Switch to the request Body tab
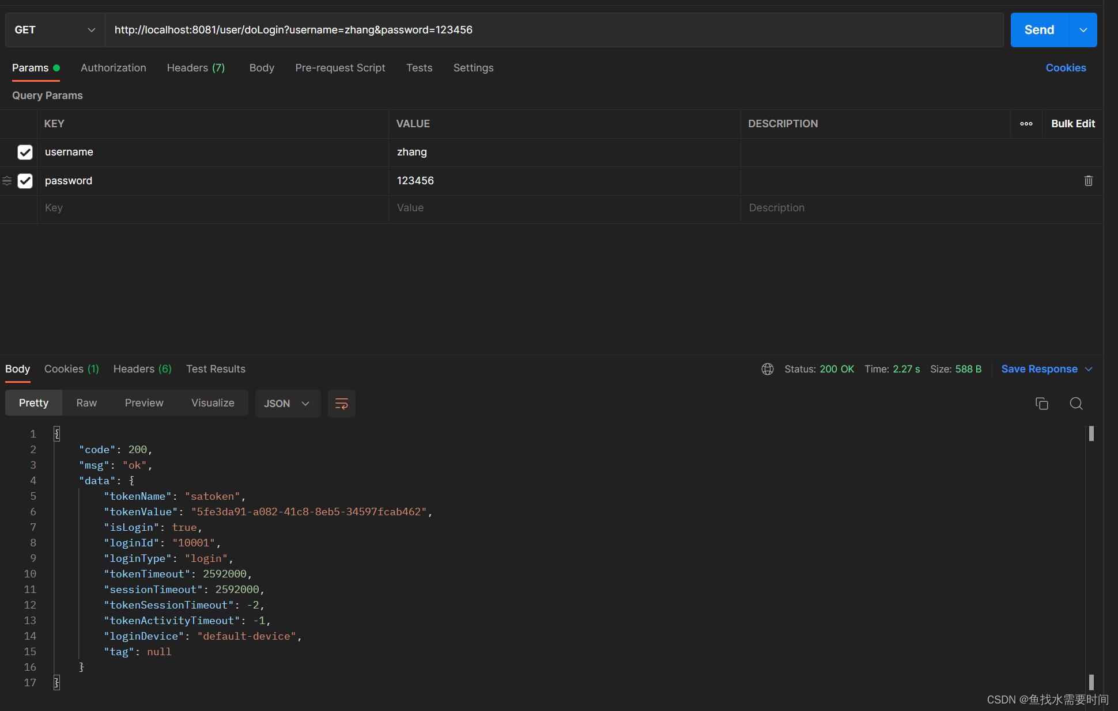Viewport: 1118px width, 711px height. [262, 68]
